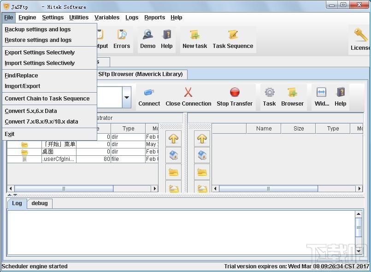
Task: Click the remote pane folder button
Action: pyautogui.click(x=202, y=172)
